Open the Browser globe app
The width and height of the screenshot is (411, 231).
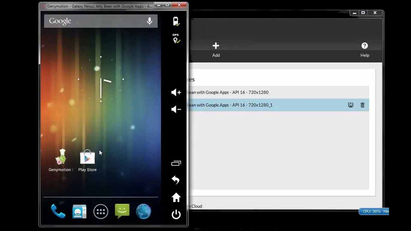[144, 211]
